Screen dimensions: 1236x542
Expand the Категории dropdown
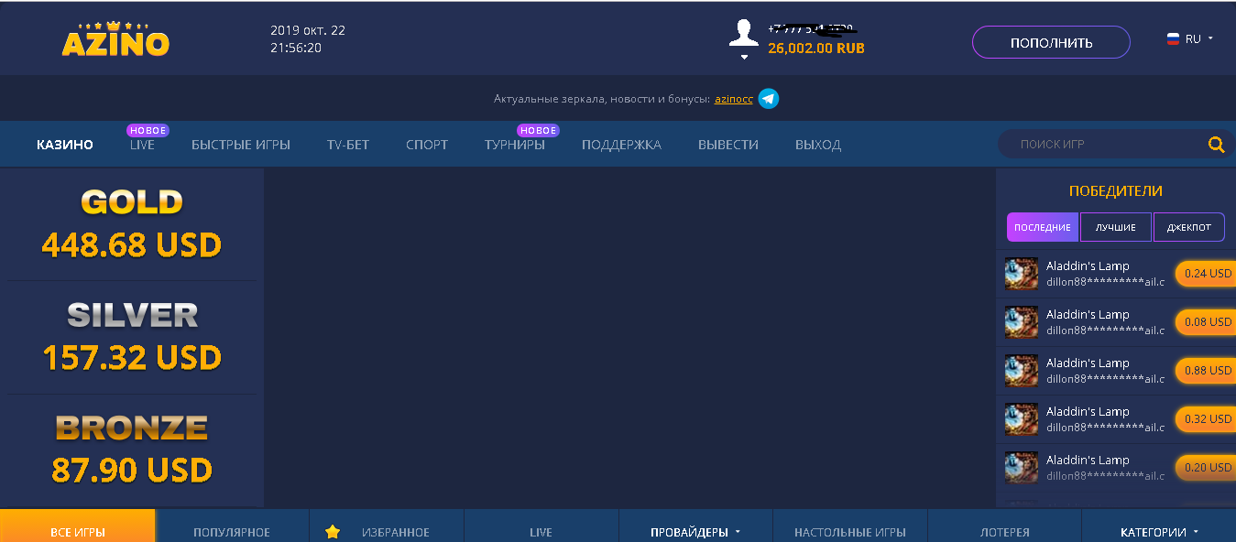[x=1159, y=532]
